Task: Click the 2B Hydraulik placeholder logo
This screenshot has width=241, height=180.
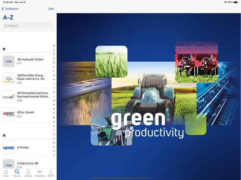Action: 9,61
